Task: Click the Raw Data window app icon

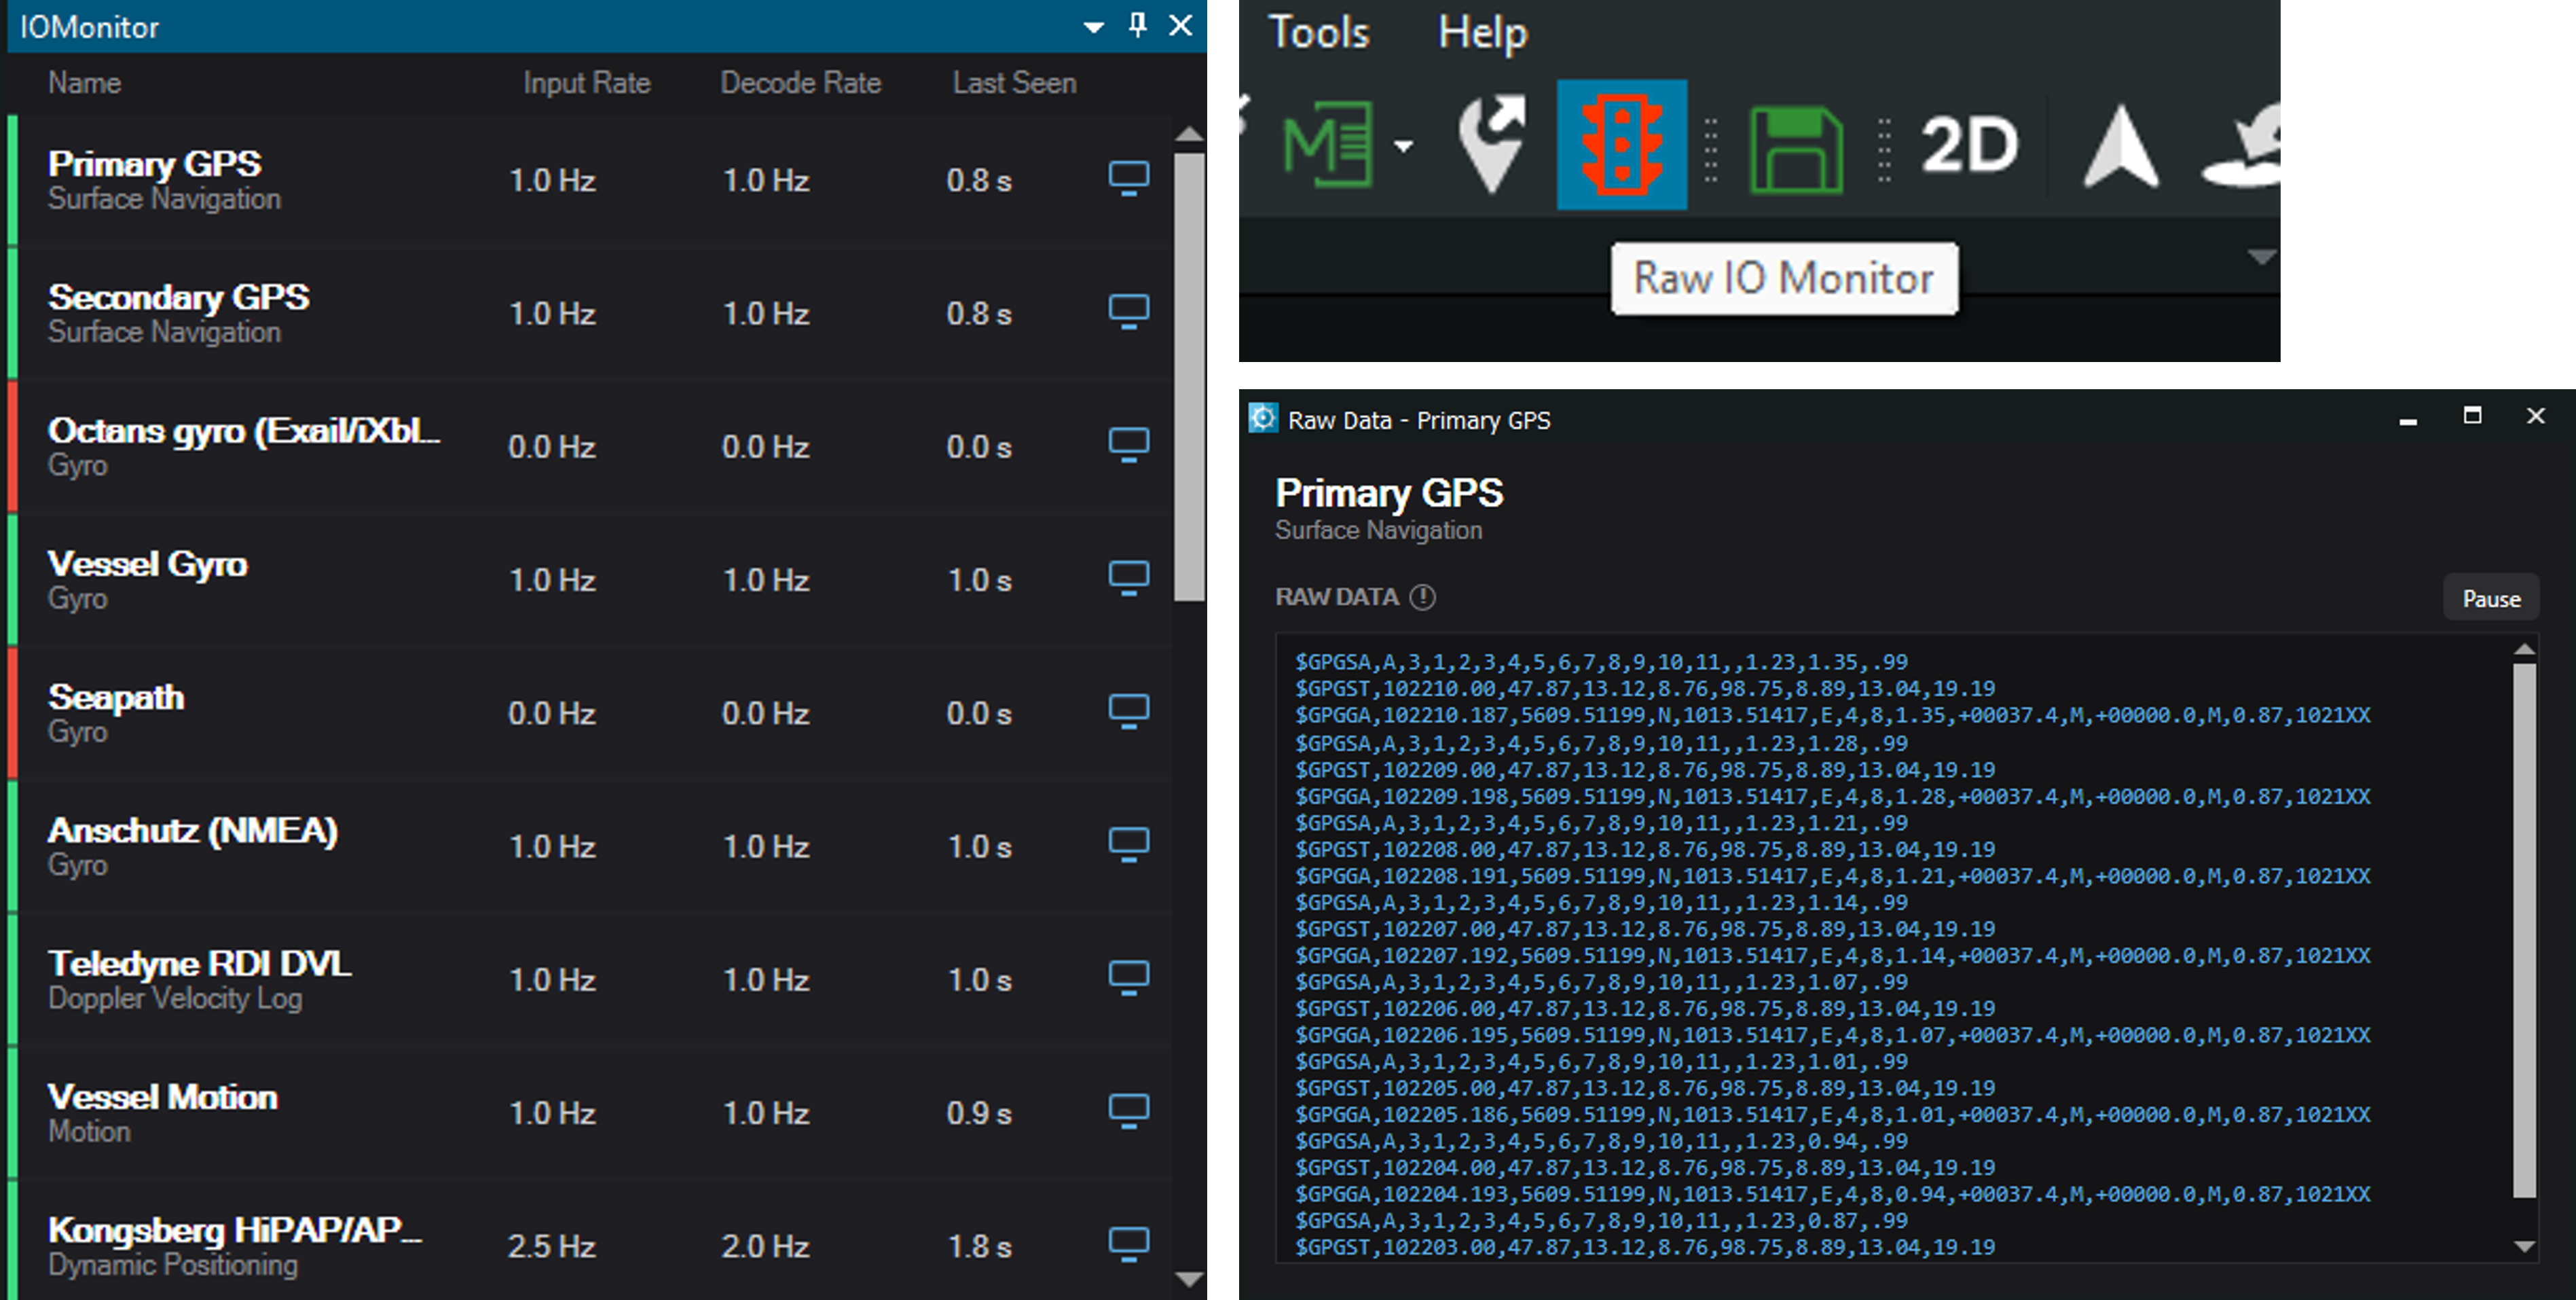Action: pyautogui.click(x=1263, y=418)
